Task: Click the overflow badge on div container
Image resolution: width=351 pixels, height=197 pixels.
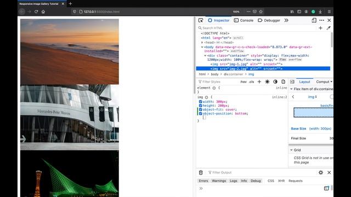Action: (295, 60)
